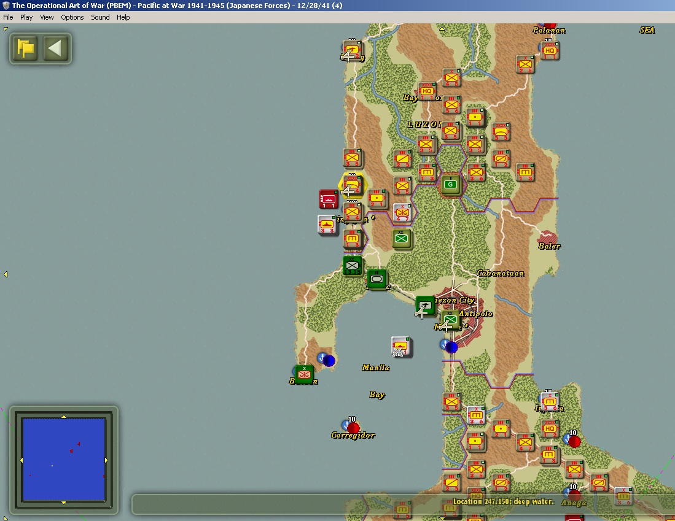Click the top-left corner map scroll arrow
This screenshot has width=675, height=521.
point(6,29)
